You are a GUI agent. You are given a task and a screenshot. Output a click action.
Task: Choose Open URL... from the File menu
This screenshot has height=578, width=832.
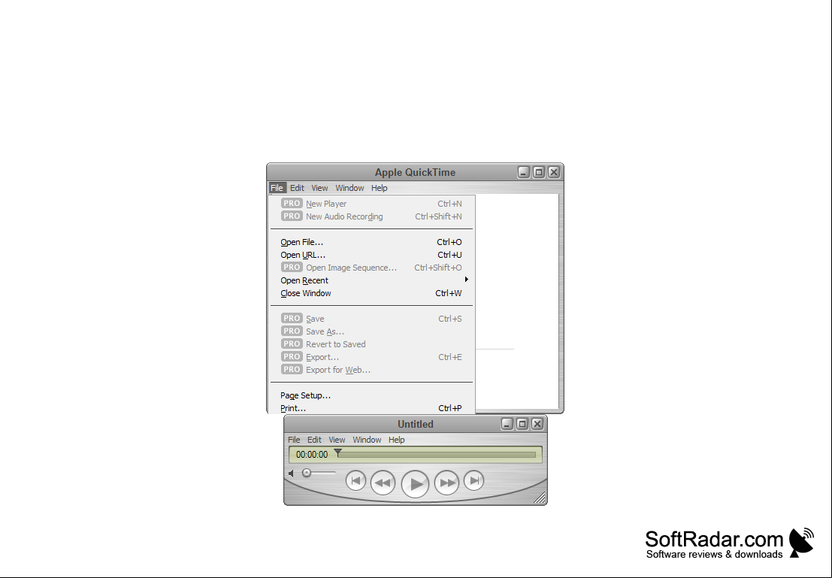(x=371, y=255)
